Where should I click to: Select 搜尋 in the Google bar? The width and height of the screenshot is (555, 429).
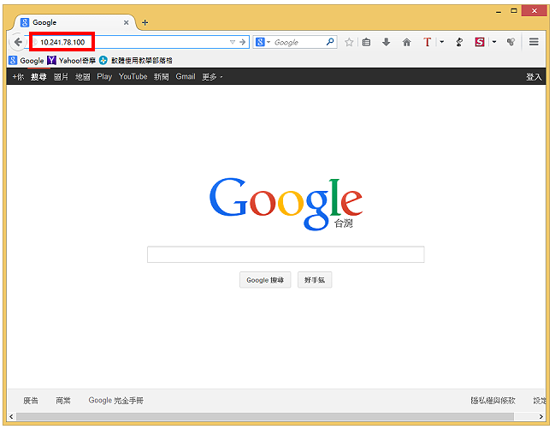[x=38, y=76]
